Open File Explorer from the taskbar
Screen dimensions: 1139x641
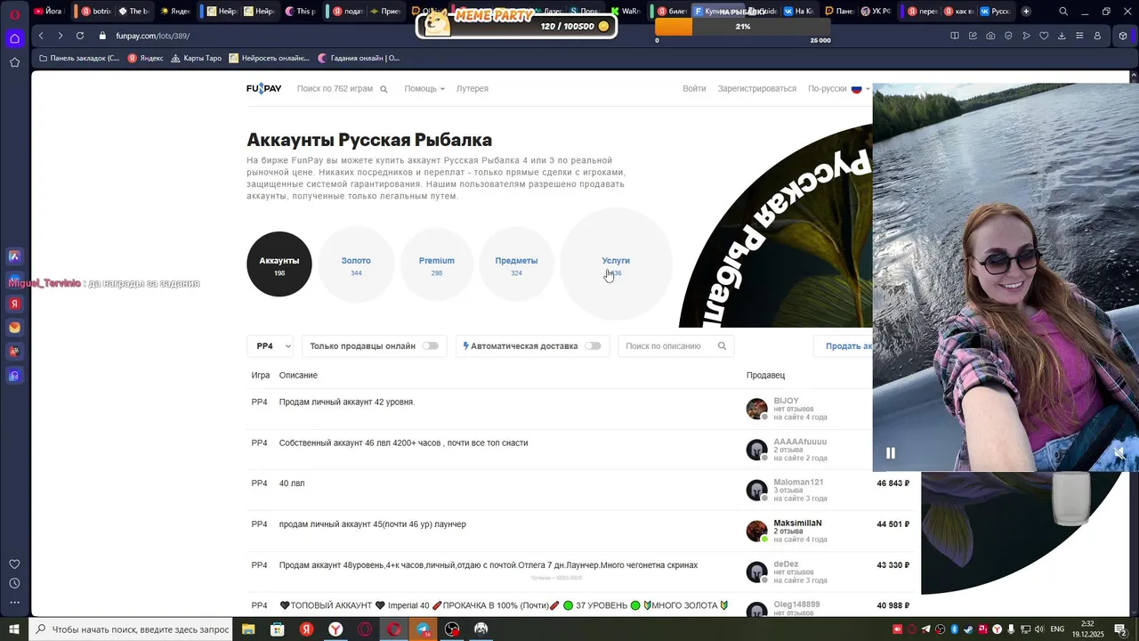coord(248,629)
